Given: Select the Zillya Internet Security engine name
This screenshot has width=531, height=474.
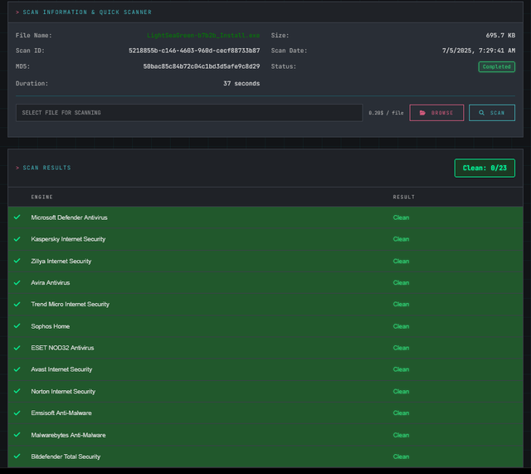Looking at the screenshot, I should (x=61, y=261).
